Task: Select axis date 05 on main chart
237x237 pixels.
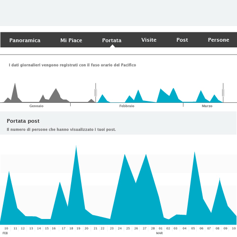Action: (193, 228)
